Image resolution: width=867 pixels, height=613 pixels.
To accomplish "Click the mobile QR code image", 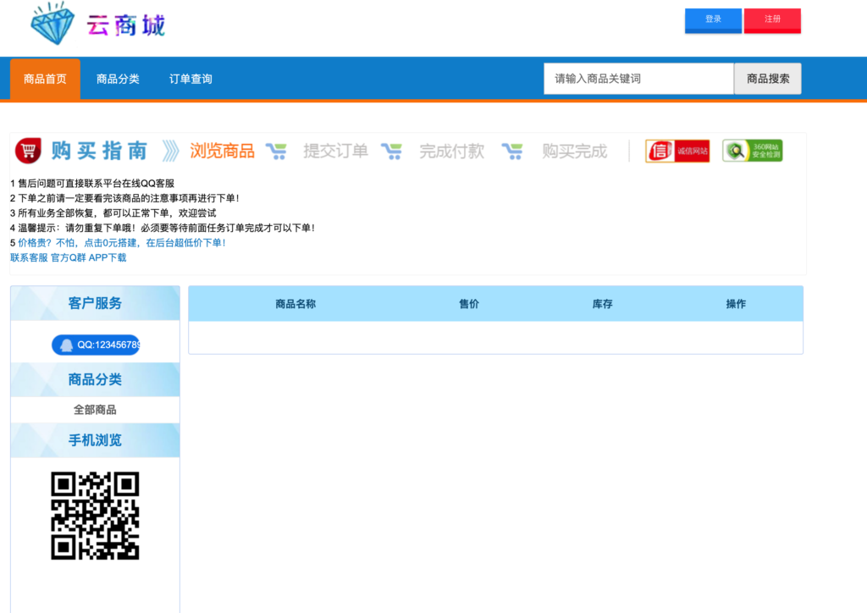I will (x=95, y=516).
